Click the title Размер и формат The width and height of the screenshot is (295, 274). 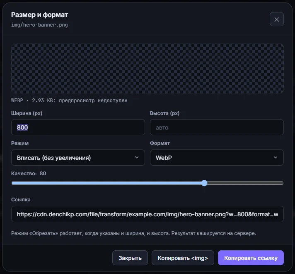pos(39,15)
